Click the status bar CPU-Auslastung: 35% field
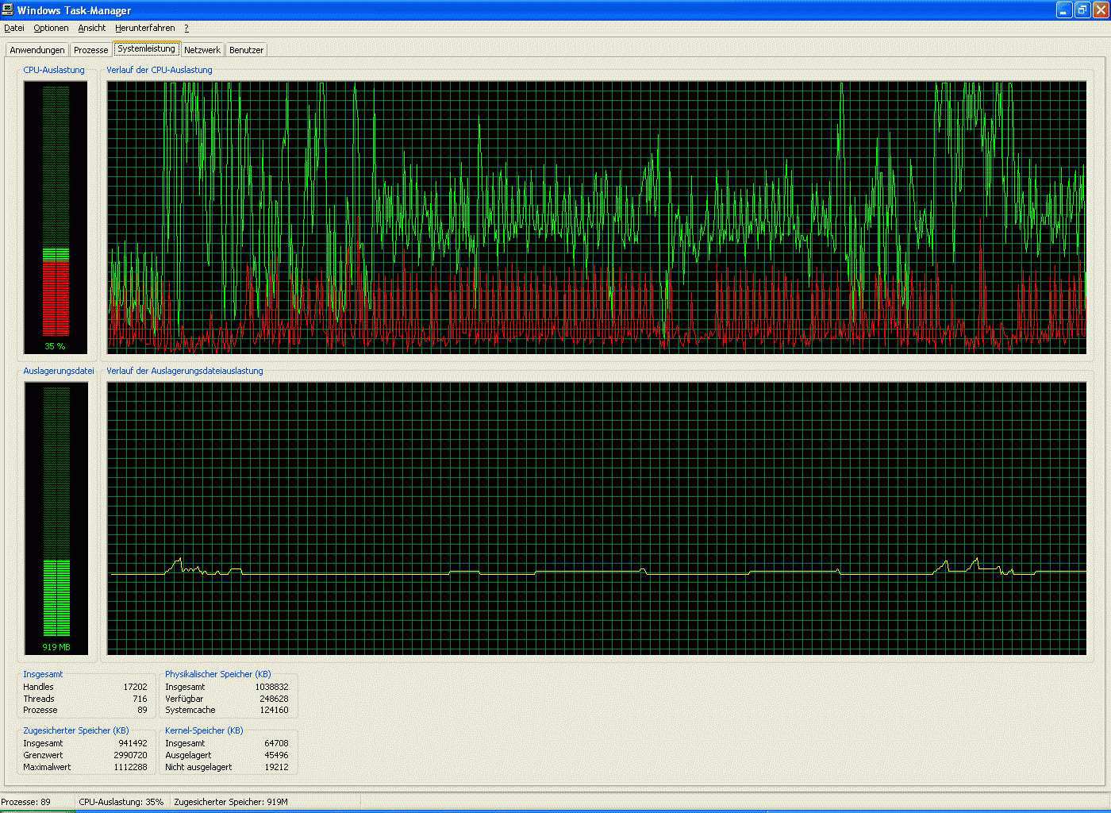Screen dimensions: 1111x813 pos(121,802)
